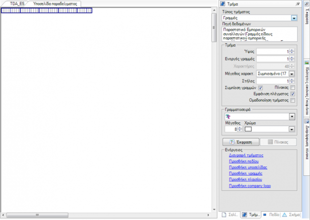310x220 pixels.
Task: Click the horizontal scrollbar left arrow
Action: [3, 215]
